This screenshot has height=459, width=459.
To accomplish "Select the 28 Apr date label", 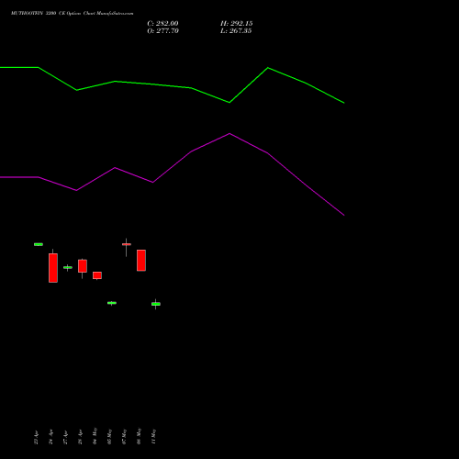I will click(80, 438).
